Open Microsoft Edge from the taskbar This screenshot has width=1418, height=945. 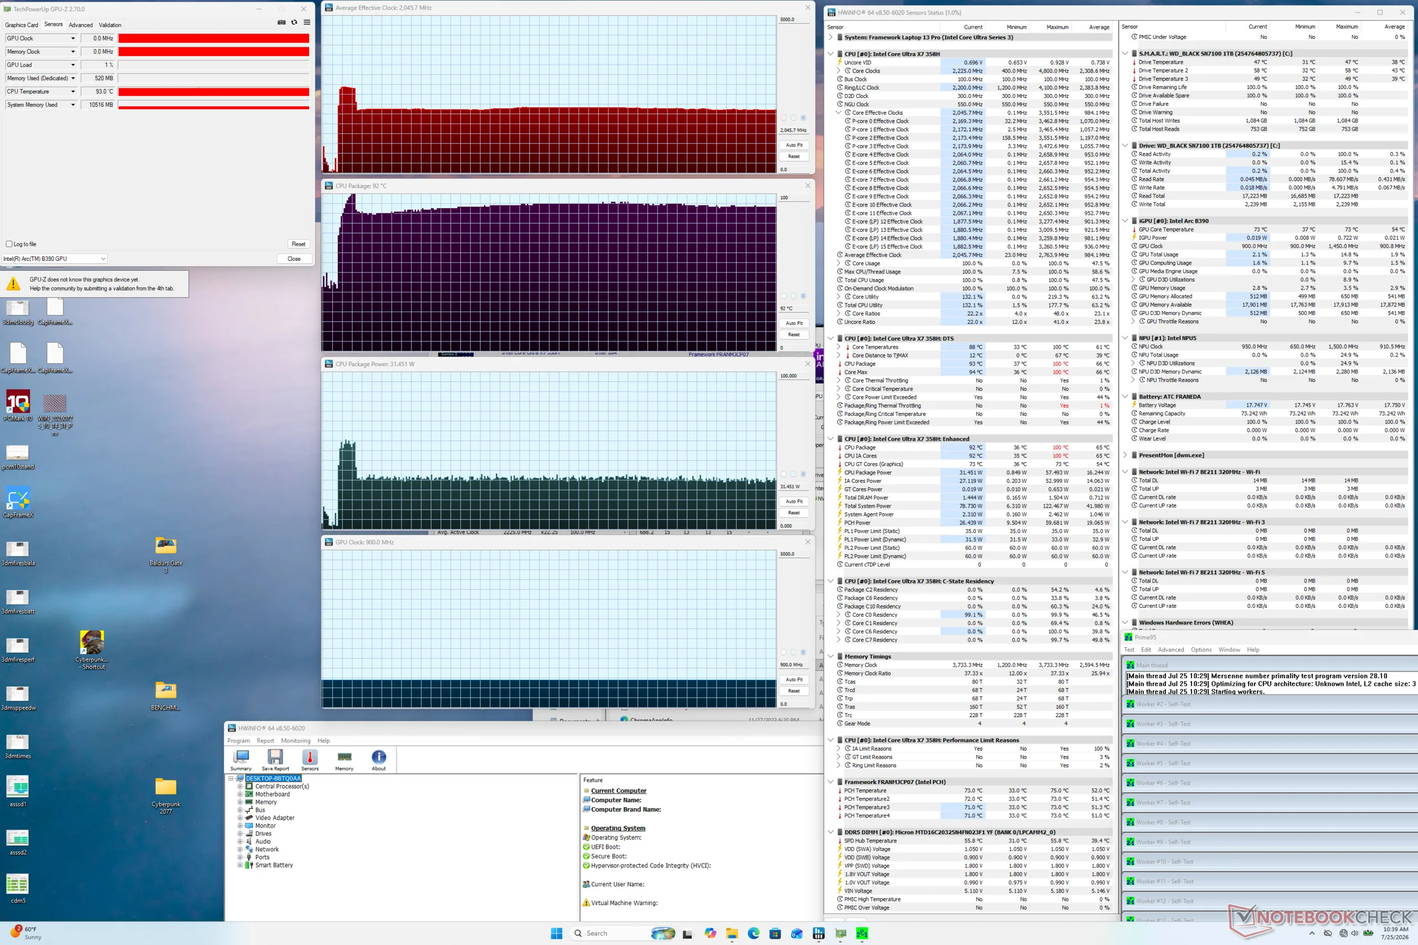tap(754, 933)
